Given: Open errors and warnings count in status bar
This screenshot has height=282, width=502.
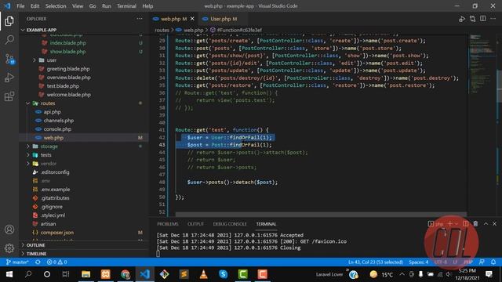Looking at the screenshot, I should point(56,262).
